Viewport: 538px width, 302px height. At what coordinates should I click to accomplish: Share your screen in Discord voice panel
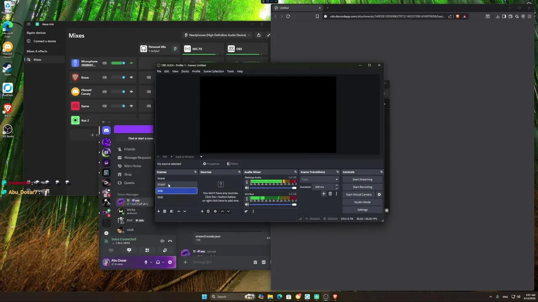pyautogui.click(x=129, y=250)
